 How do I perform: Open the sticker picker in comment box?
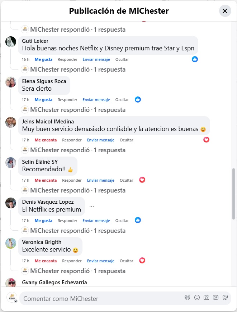point(225,298)
